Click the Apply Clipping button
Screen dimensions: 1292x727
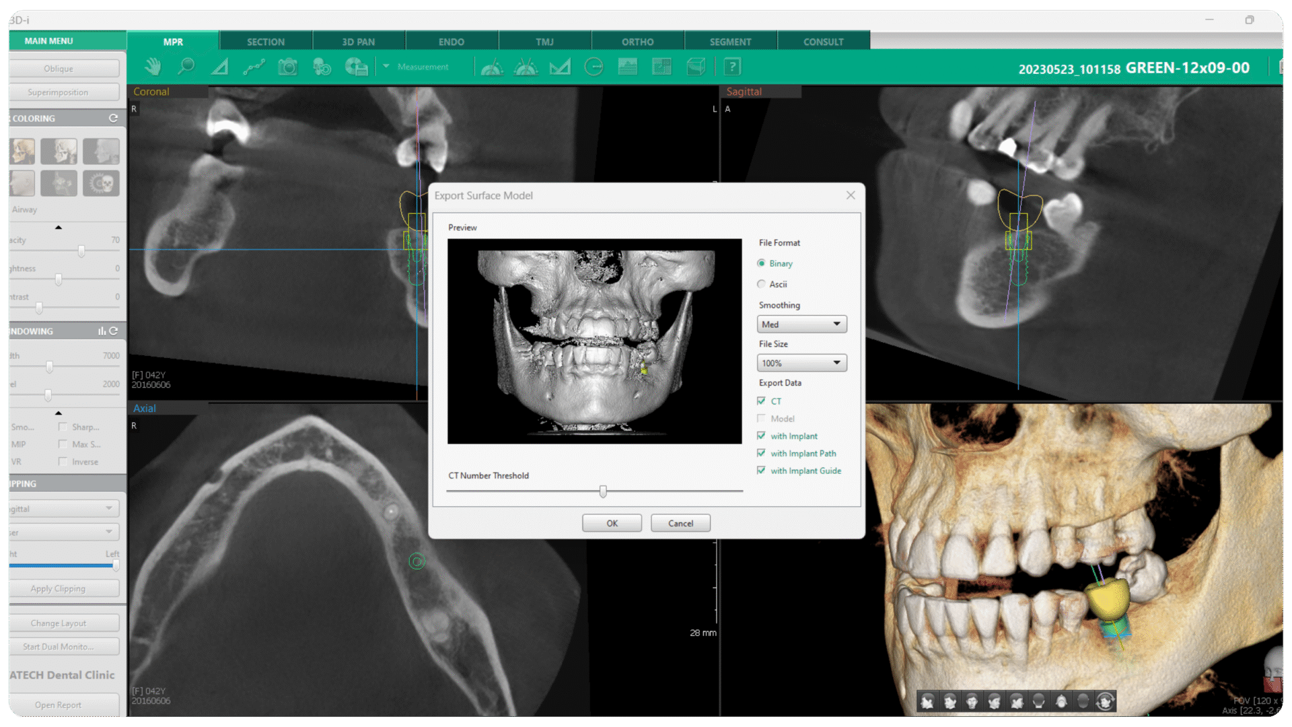[x=65, y=588]
